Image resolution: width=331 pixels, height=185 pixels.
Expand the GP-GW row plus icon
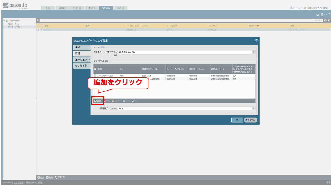point(38,30)
